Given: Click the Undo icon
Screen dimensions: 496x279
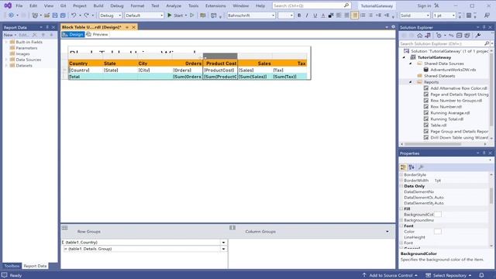Looking at the screenshot, I should pyautogui.click(x=74, y=15).
